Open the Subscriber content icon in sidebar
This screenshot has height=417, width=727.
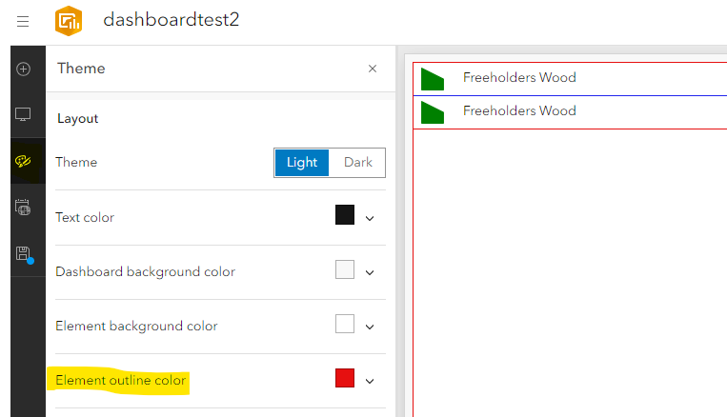pos(23,208)
